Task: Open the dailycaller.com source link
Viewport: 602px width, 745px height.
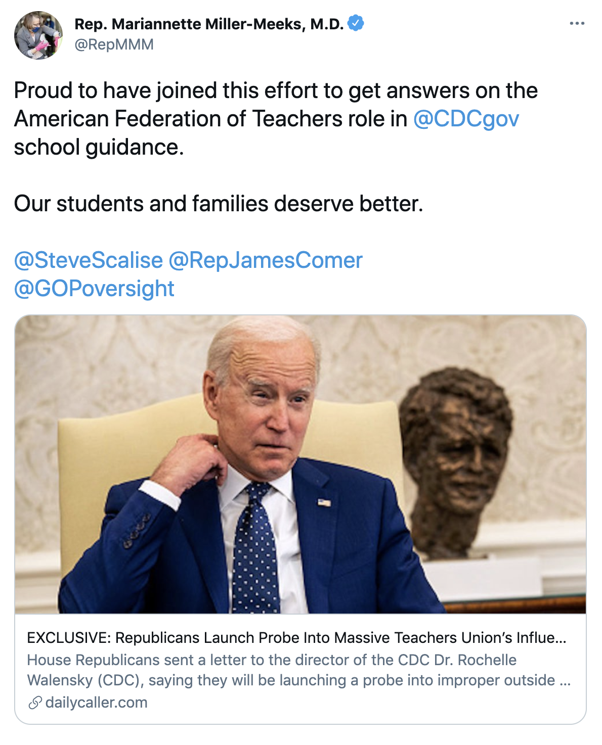Action: click(x=96, y=703)
